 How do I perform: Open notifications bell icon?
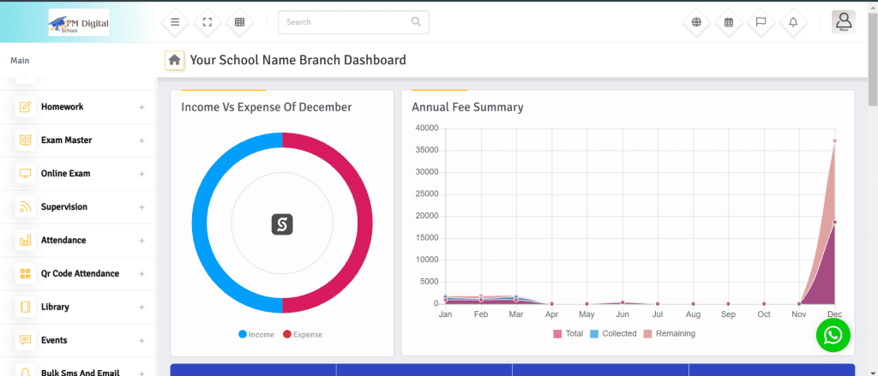[793, 22]
